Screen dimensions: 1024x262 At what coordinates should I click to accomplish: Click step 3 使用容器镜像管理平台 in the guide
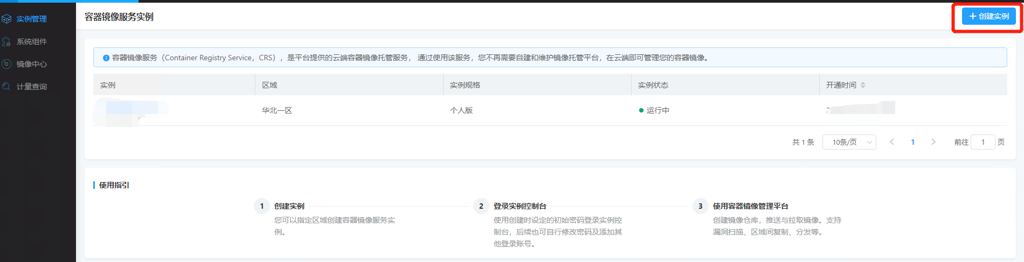coord(751,206)
